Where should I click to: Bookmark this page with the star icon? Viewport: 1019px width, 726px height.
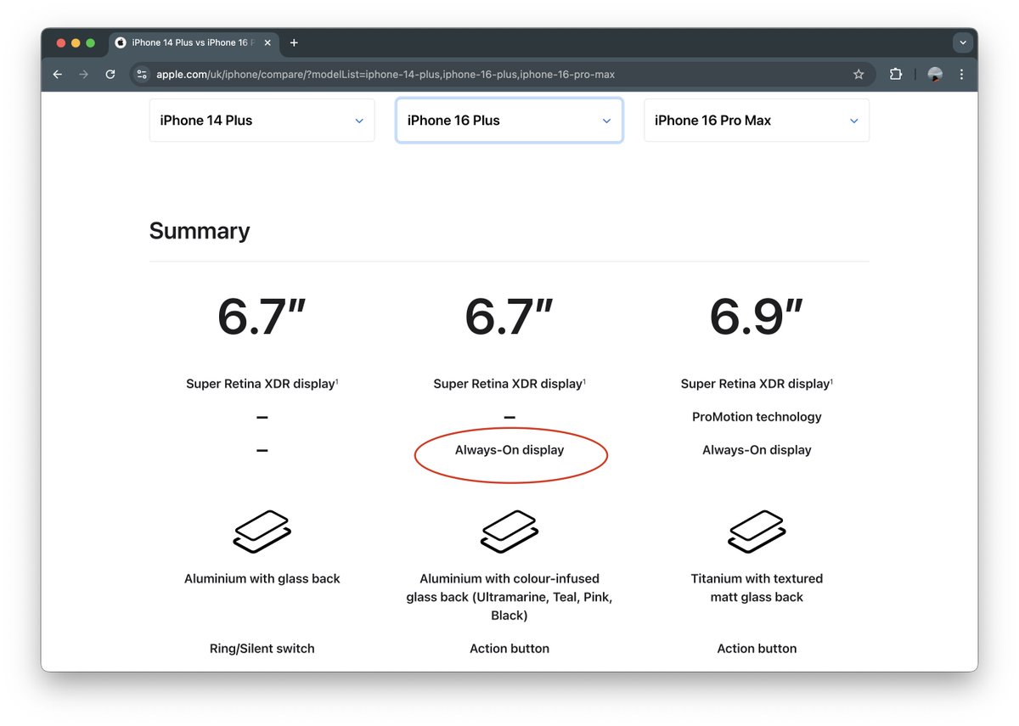tap(859, 75)
